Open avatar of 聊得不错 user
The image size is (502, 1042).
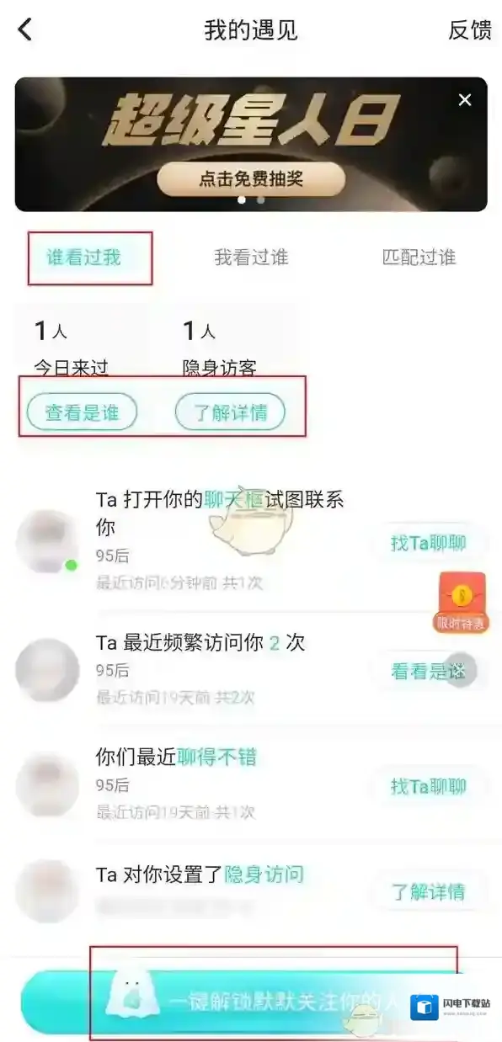coord(47,785)
